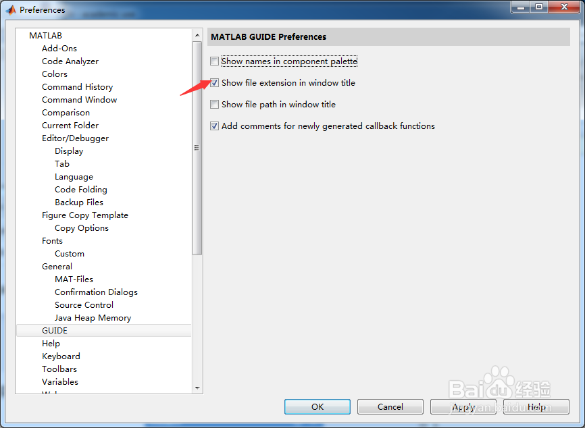This screenshot has width=585, height=428.
Task: Enable Show names in component palette
Action: (214, 61)
